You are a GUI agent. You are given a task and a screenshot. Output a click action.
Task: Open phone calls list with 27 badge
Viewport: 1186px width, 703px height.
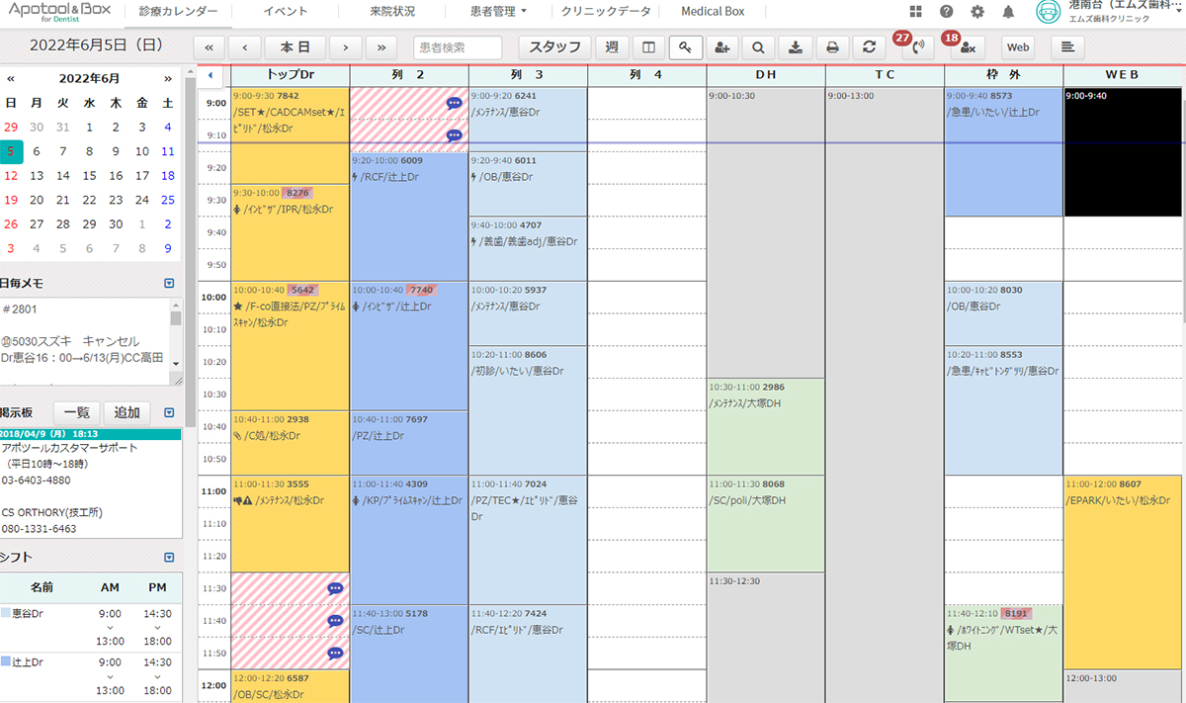point(918,46)
